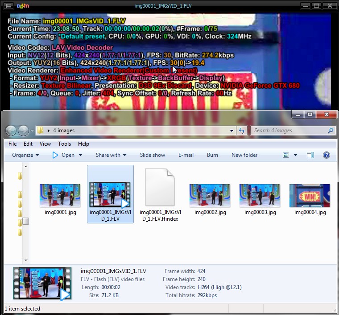Click the search magnifier icon
This screenshot has width=339, height=315.
(331, 130)
